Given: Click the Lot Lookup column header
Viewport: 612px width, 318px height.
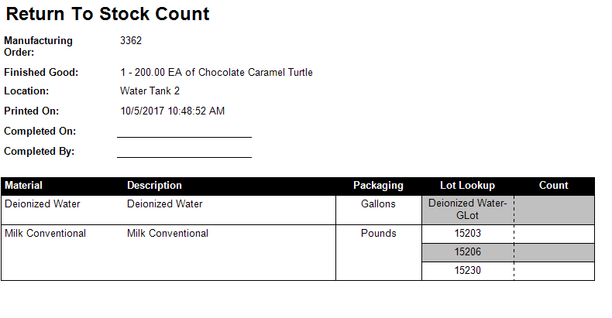Looking at the screenshot, I should pos(468,186).
